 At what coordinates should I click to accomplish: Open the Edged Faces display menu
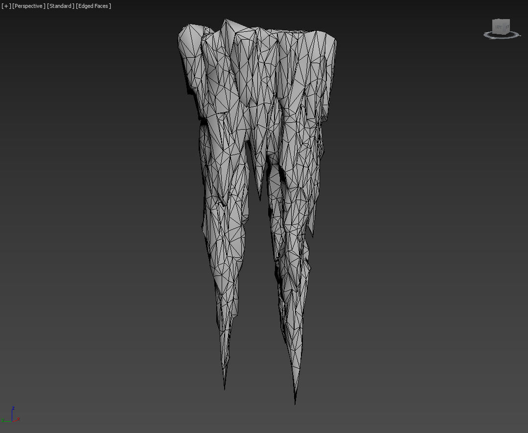tap(93, 6)
